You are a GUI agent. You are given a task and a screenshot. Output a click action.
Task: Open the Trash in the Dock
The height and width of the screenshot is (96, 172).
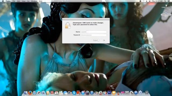tap(147, 93)
